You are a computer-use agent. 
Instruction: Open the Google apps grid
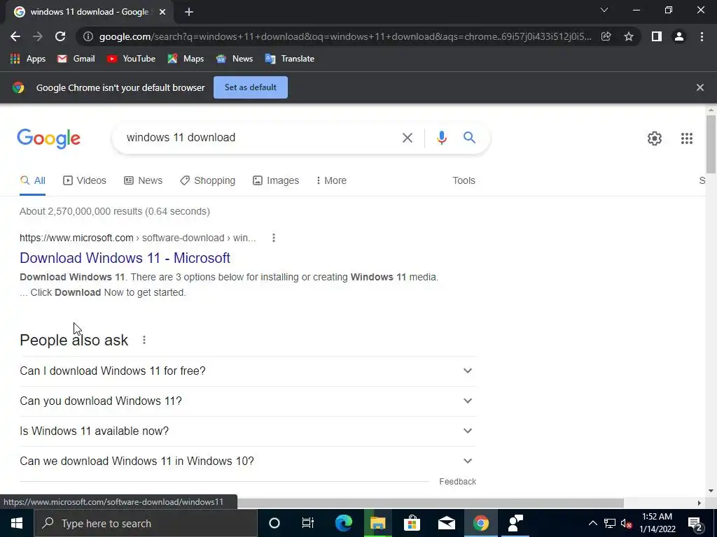click(x=687, y=138)
